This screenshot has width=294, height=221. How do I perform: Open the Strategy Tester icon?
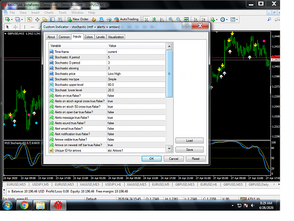[60, 19]
